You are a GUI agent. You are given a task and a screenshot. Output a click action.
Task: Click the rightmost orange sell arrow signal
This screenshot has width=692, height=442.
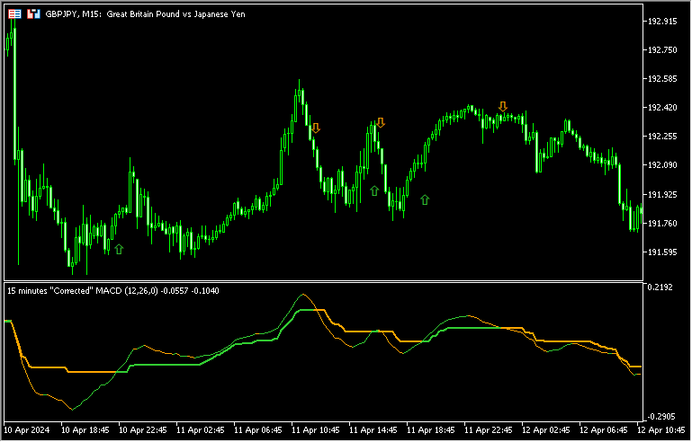click(x=503, y=107)
